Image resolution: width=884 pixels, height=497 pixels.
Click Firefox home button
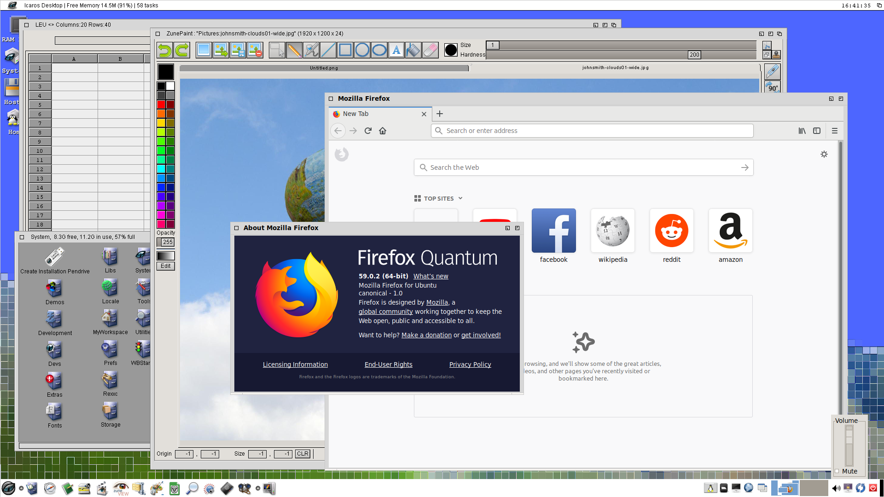382,131
